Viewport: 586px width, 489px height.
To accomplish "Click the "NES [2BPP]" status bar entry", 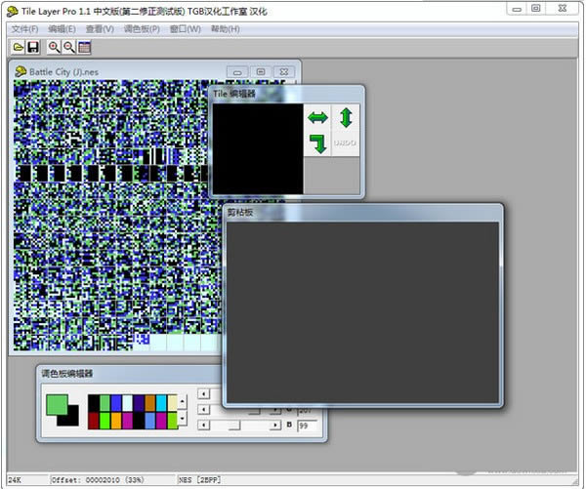I will coord(199,479).
